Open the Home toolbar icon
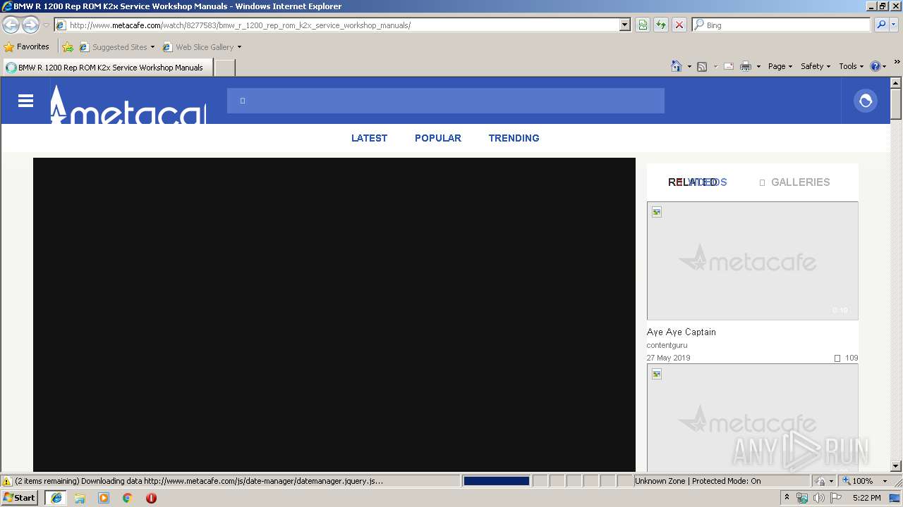The width and height of the screenshot is (903, 507). pos(677,66)
